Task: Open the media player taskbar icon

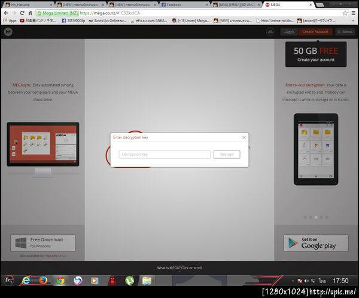Action: 95,281
